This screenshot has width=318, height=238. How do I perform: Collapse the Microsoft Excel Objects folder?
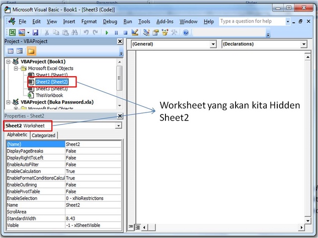pyautogui.click(x=15, y=68)
